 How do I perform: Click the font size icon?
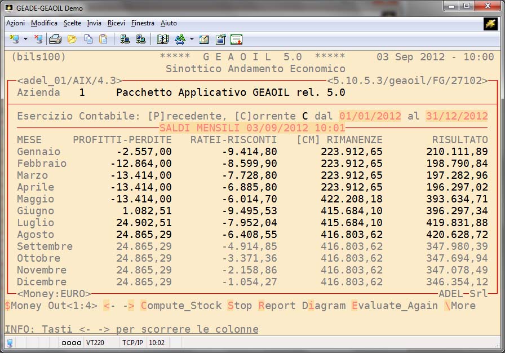(x=180, y=39)
